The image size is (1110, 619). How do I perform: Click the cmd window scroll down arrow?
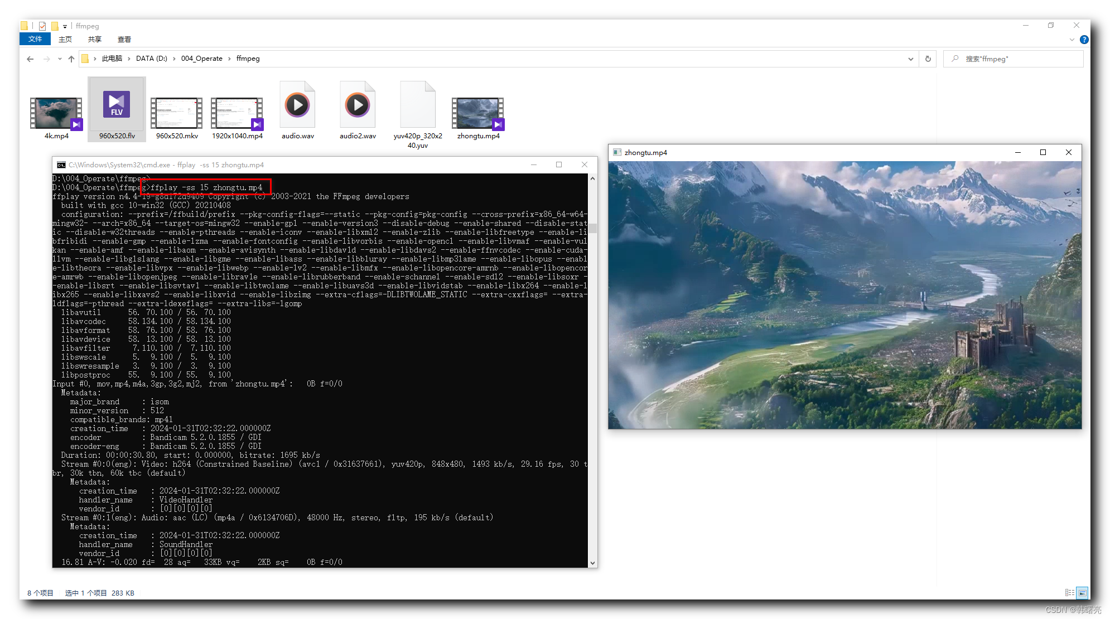pos(592,563)
